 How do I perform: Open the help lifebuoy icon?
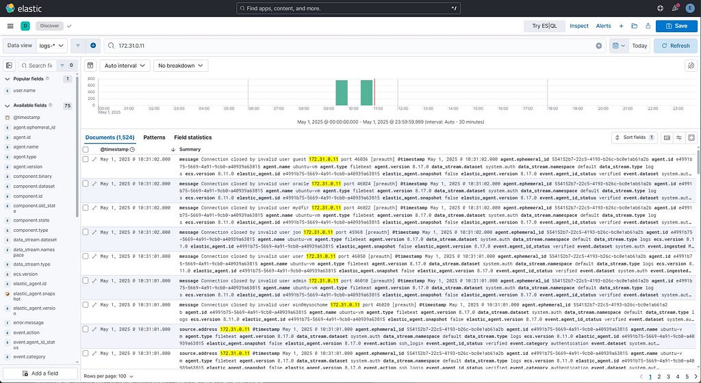[x=661, y=8]
